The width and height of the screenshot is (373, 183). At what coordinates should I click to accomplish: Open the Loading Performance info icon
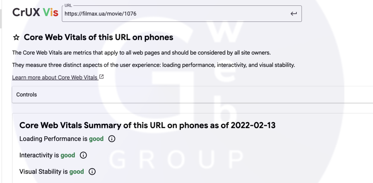(111, 139)
